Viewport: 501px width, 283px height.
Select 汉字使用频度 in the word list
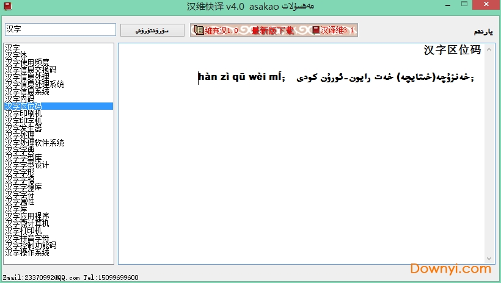coord(27,62)
